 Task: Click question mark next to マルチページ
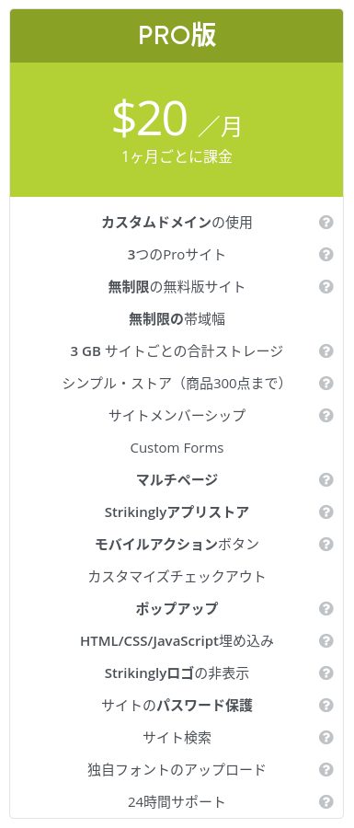pyautogui.click(x=326, y=480)
